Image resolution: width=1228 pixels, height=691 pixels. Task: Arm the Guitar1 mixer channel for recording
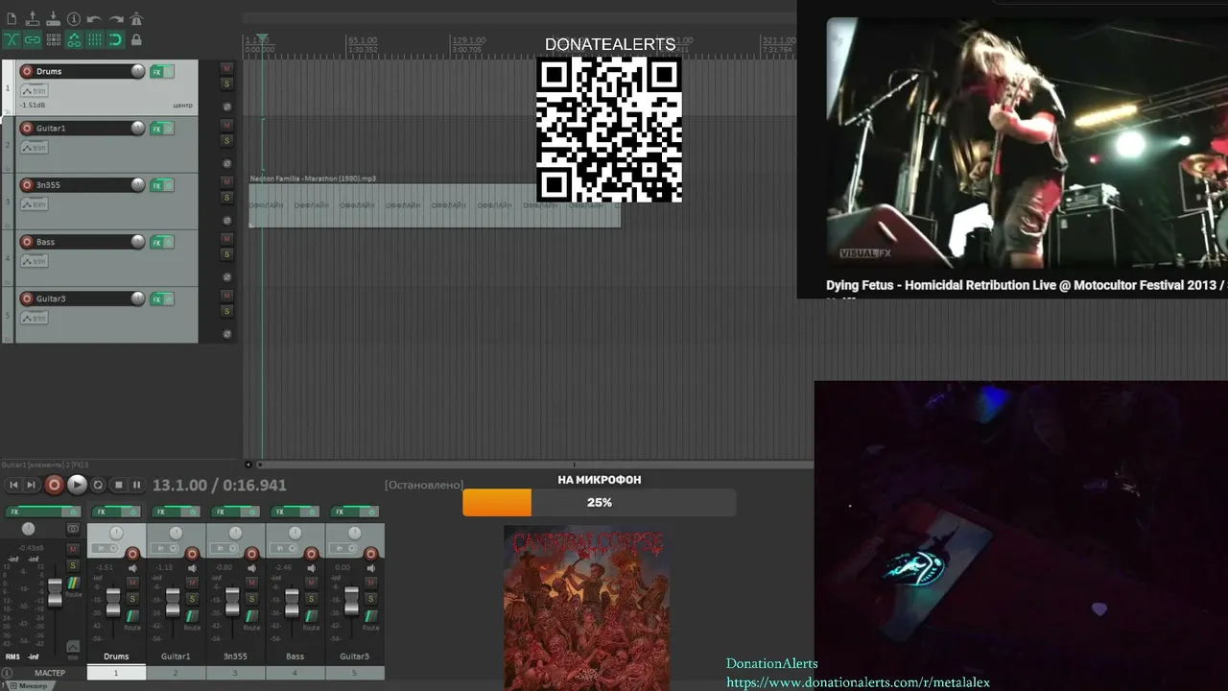pyautogui.click(x=192, y=554)
